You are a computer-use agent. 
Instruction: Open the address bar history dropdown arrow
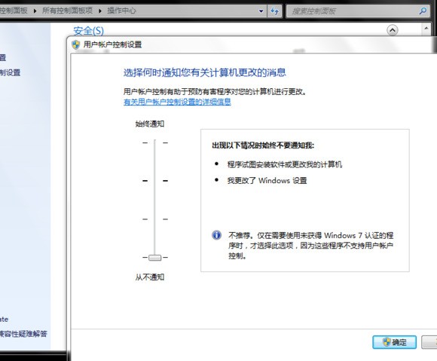261,11
